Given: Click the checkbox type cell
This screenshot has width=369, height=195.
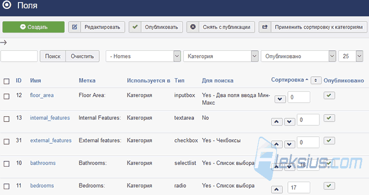Looking at the screenshot, I should click(x=186, y=140).
